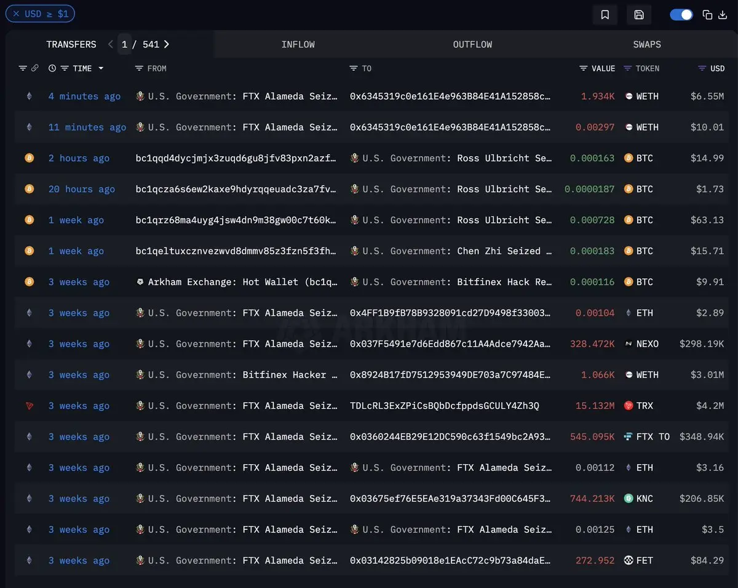Click the USD column filter icon
This screenshot has width=738, height=588.
[x=702, y=68]
